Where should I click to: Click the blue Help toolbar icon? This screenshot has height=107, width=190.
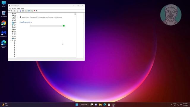[20, 11]
